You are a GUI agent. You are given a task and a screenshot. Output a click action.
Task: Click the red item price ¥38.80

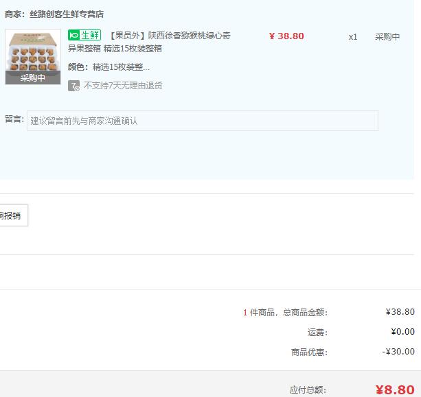click(x=286, y=36)
